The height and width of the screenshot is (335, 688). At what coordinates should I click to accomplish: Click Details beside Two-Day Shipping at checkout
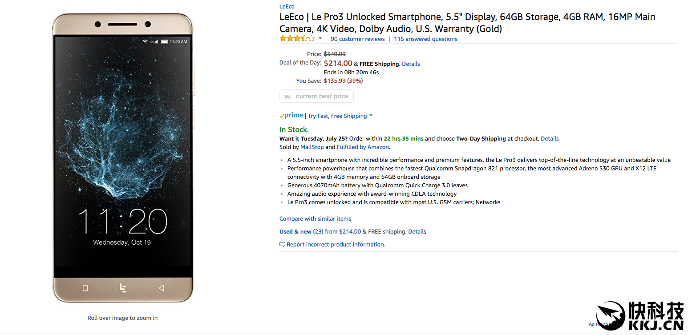550,139
